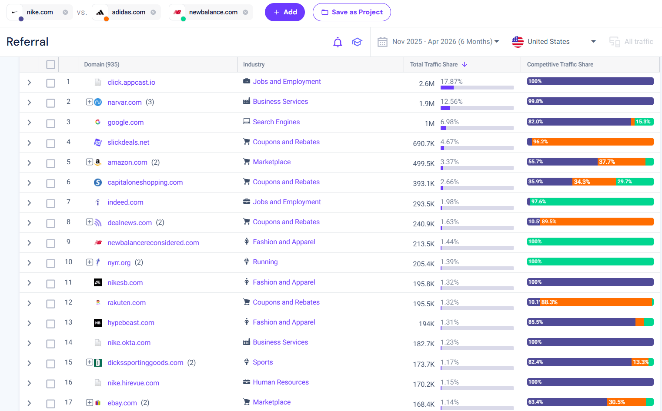Open Jobs and Employment link for click.appcast.io

287,81
